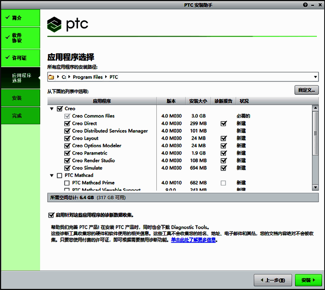
Task: Click the folder icon in install path
Action: pyautogui.click(x=51, y=77)
